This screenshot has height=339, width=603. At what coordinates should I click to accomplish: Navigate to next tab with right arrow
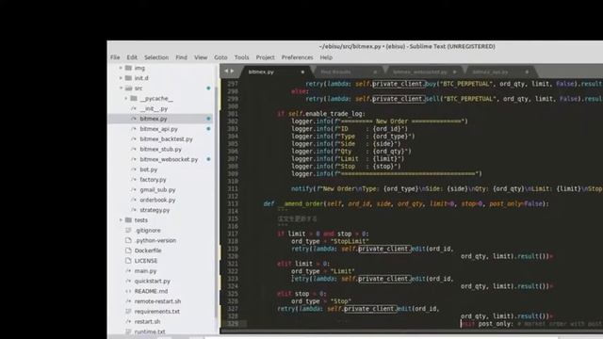(232, 72)
